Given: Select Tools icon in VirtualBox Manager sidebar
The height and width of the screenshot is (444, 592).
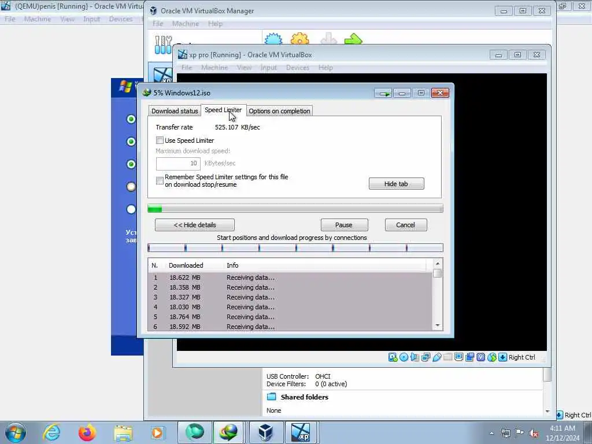Looking at the screenshot, I should [164, 45].
